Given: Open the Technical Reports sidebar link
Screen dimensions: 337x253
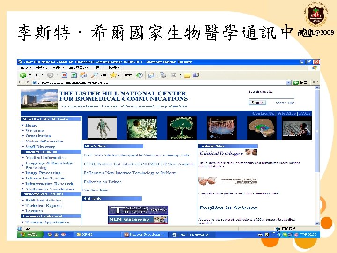Looking at the screenshot, I should point(44,206).
